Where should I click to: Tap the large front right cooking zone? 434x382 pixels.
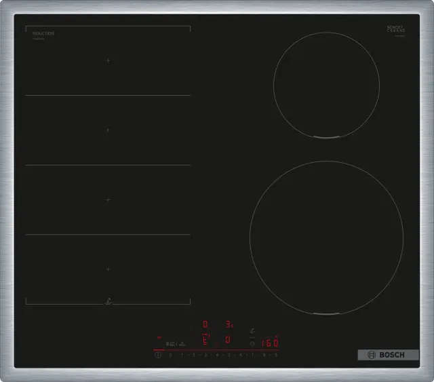pyautogui.click(x=327, y=237)
